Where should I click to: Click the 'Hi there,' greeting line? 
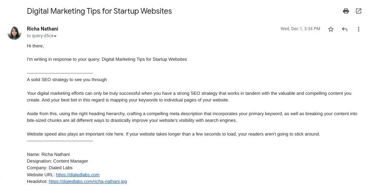(x=35, y=46)
